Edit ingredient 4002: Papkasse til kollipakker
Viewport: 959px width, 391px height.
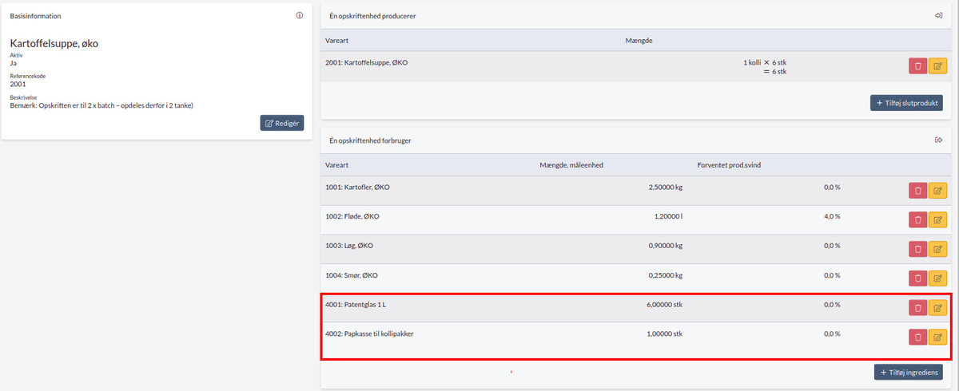point(937,337)
